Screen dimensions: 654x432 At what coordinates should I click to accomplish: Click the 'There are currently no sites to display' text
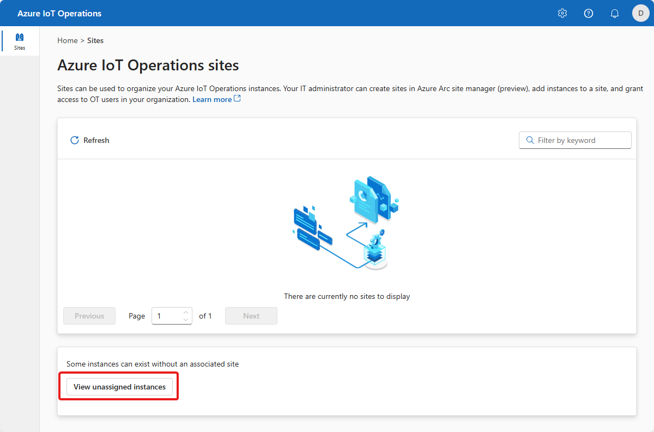[x=347, y=296]
